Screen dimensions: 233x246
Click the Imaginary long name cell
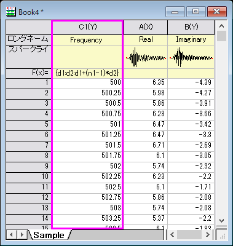click(x=191, y=40)
